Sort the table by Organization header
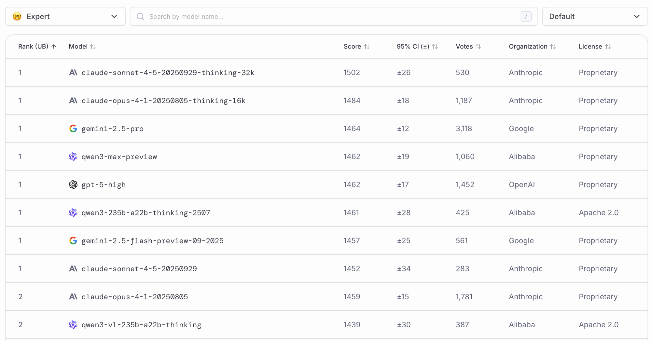The height and width of the screenshot is (341, 651). coord(532,47)
